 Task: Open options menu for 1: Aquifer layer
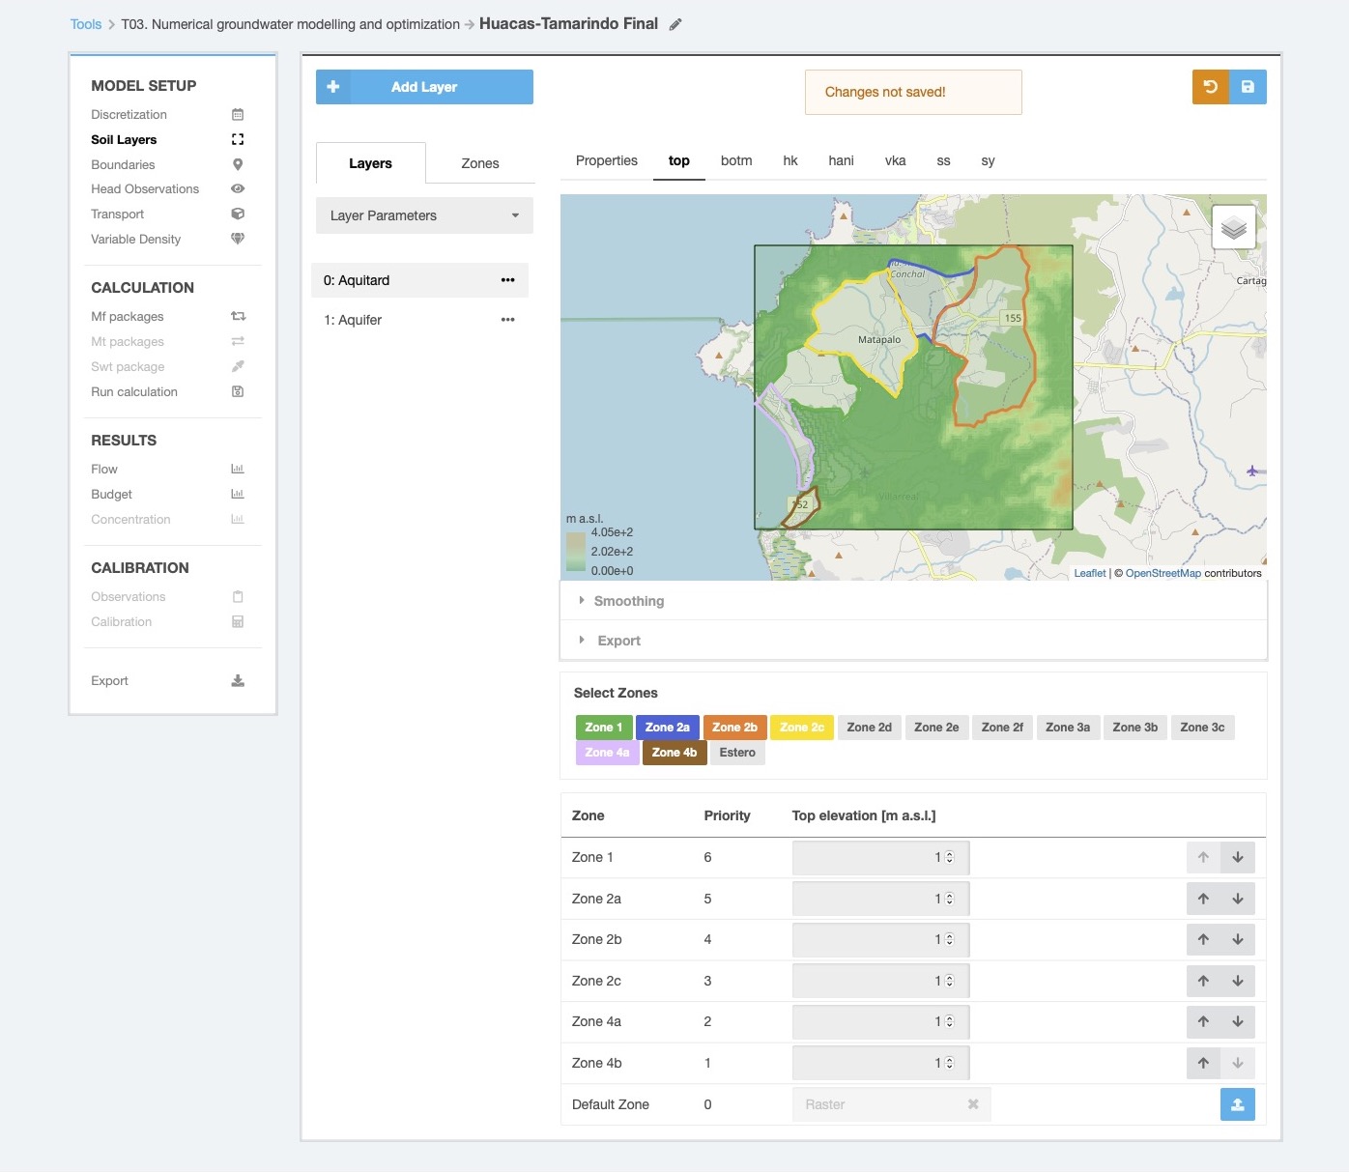[x=507, y=320]
